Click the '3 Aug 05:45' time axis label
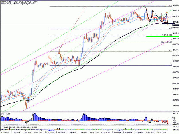179x134 pixels. click(72, 133)
